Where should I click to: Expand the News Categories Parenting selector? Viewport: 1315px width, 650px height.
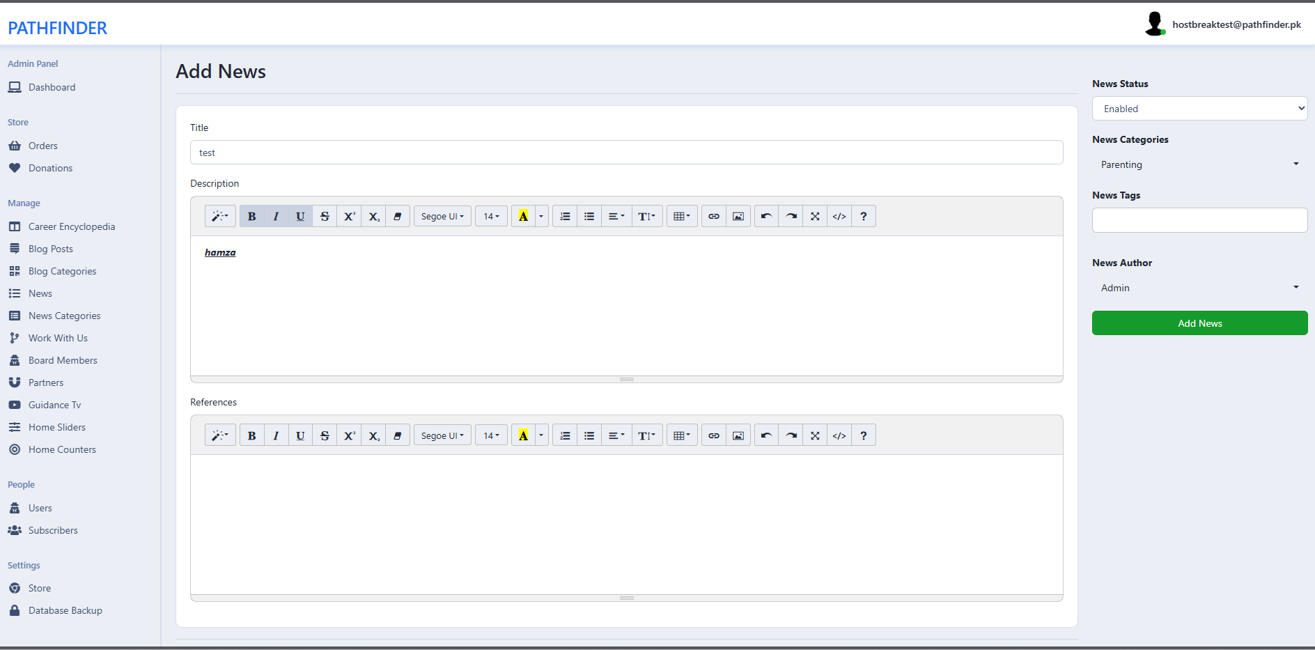pos(1199,164)
